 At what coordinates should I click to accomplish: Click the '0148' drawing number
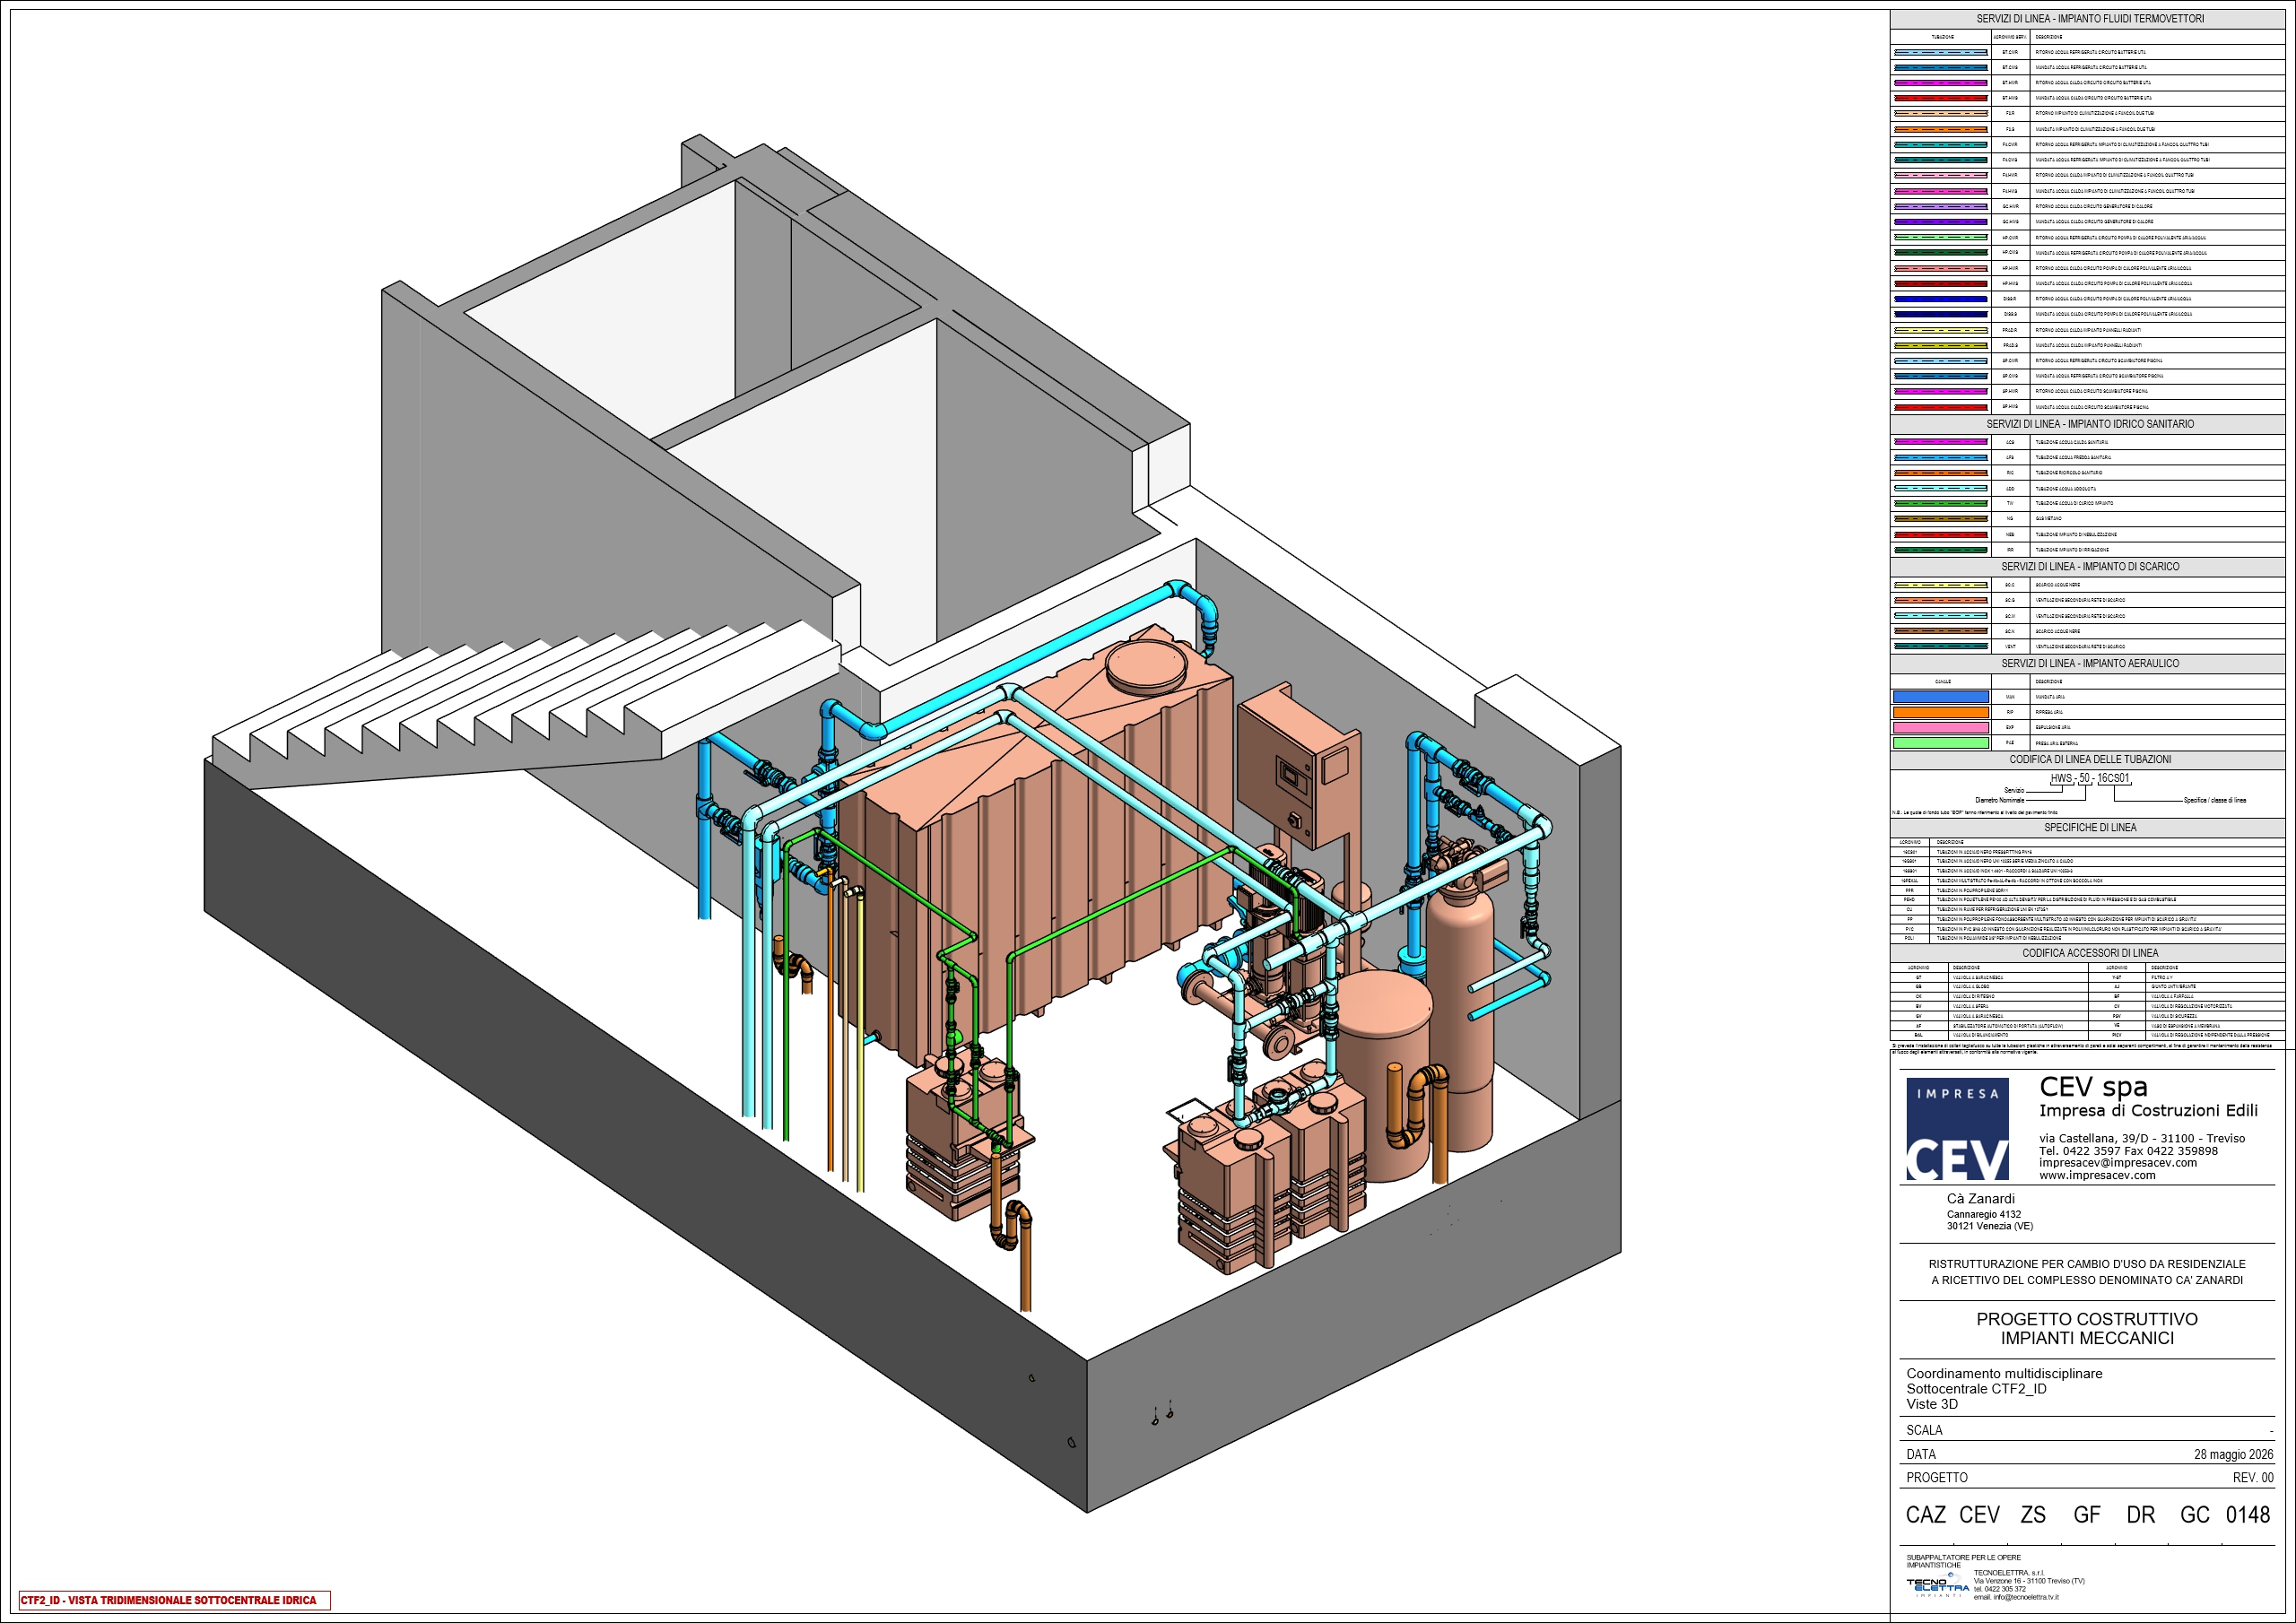click(x=2248, y=1515)
